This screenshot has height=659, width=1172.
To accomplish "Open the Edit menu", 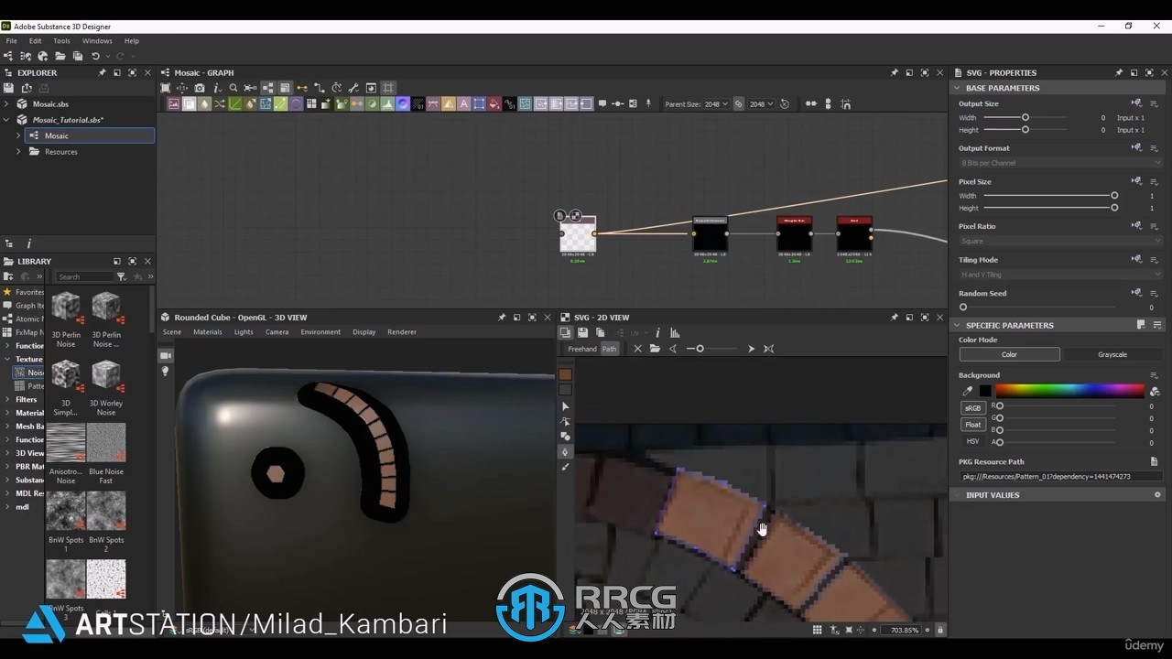I will coord(35,41).
